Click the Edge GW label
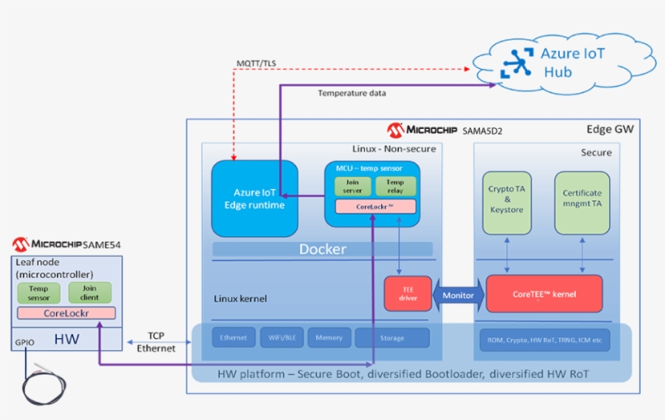Screen dimensions: 665x420 coord(610,129)
